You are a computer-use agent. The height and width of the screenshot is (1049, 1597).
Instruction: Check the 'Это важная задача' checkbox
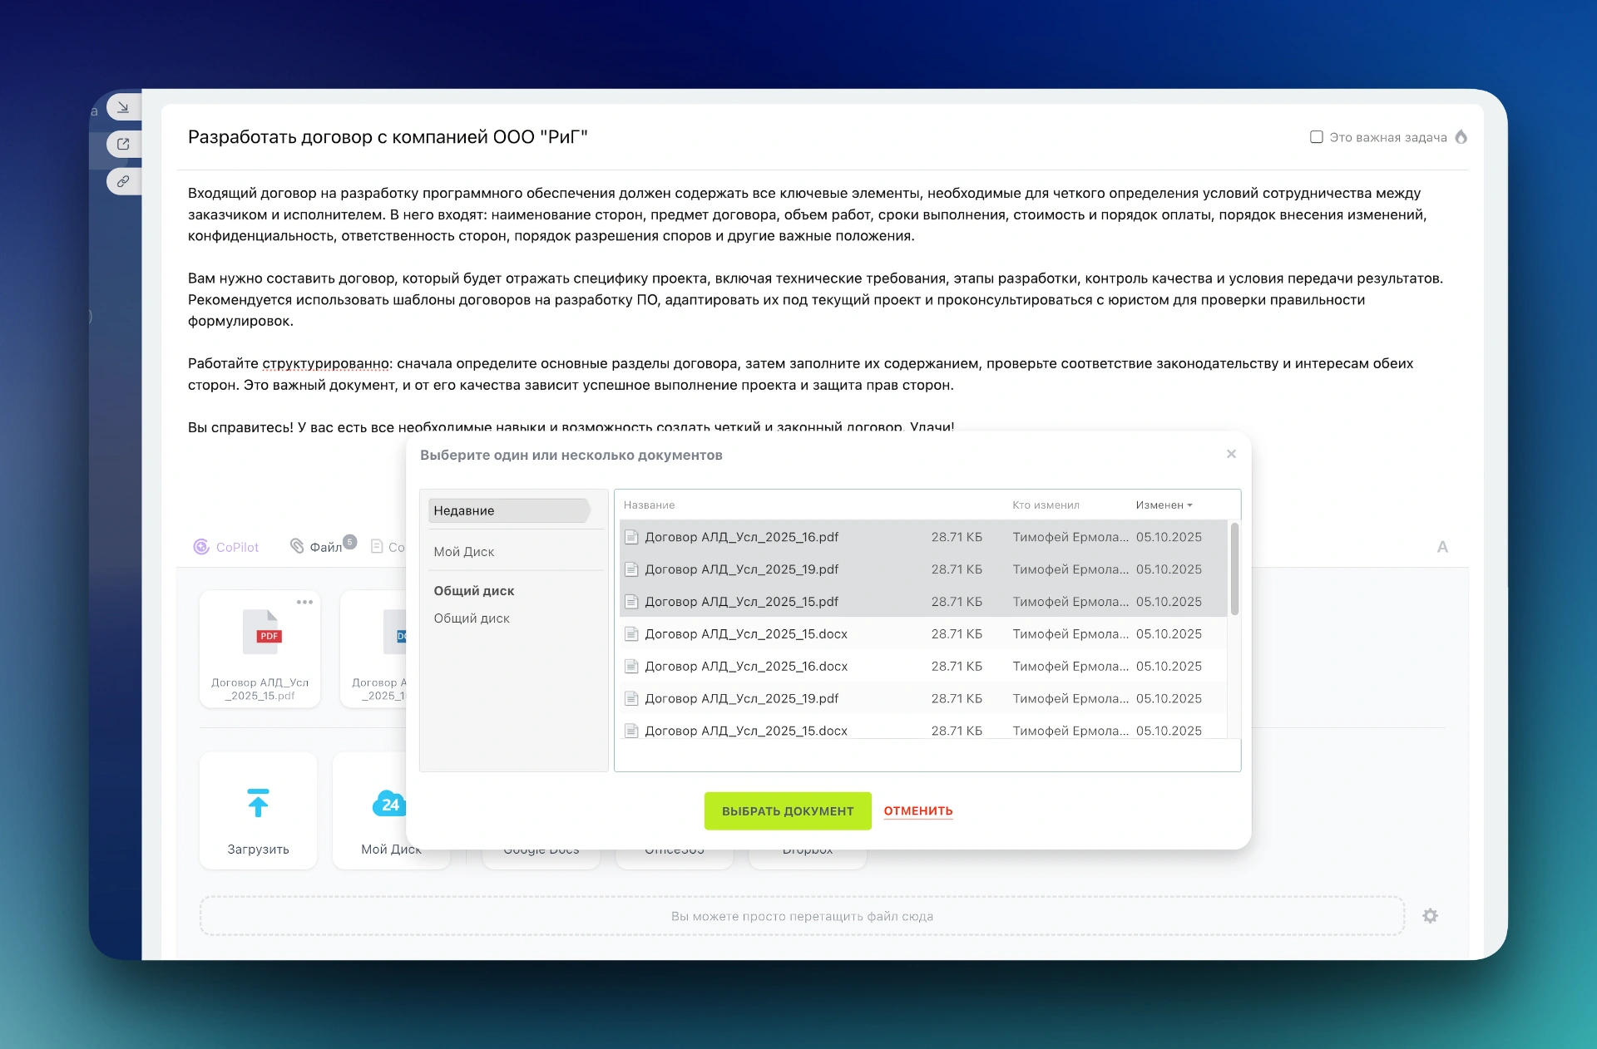[x=1317, y=137]
